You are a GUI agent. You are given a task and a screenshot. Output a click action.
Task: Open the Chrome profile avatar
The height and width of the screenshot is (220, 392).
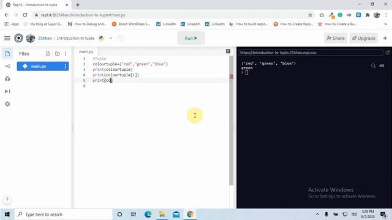tap(377, 15)
